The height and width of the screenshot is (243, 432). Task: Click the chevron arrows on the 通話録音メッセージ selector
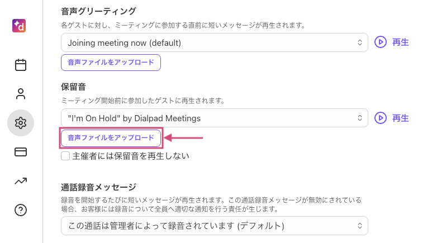point(360,226)
